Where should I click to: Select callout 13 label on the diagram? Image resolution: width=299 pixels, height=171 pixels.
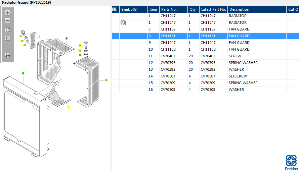pos(80,55)
